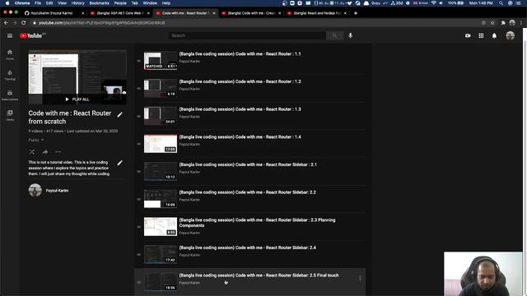Viewport: 527px width, 296px height.
Task: Open Home in the sidebar
Action: click(x=10, y=54)
